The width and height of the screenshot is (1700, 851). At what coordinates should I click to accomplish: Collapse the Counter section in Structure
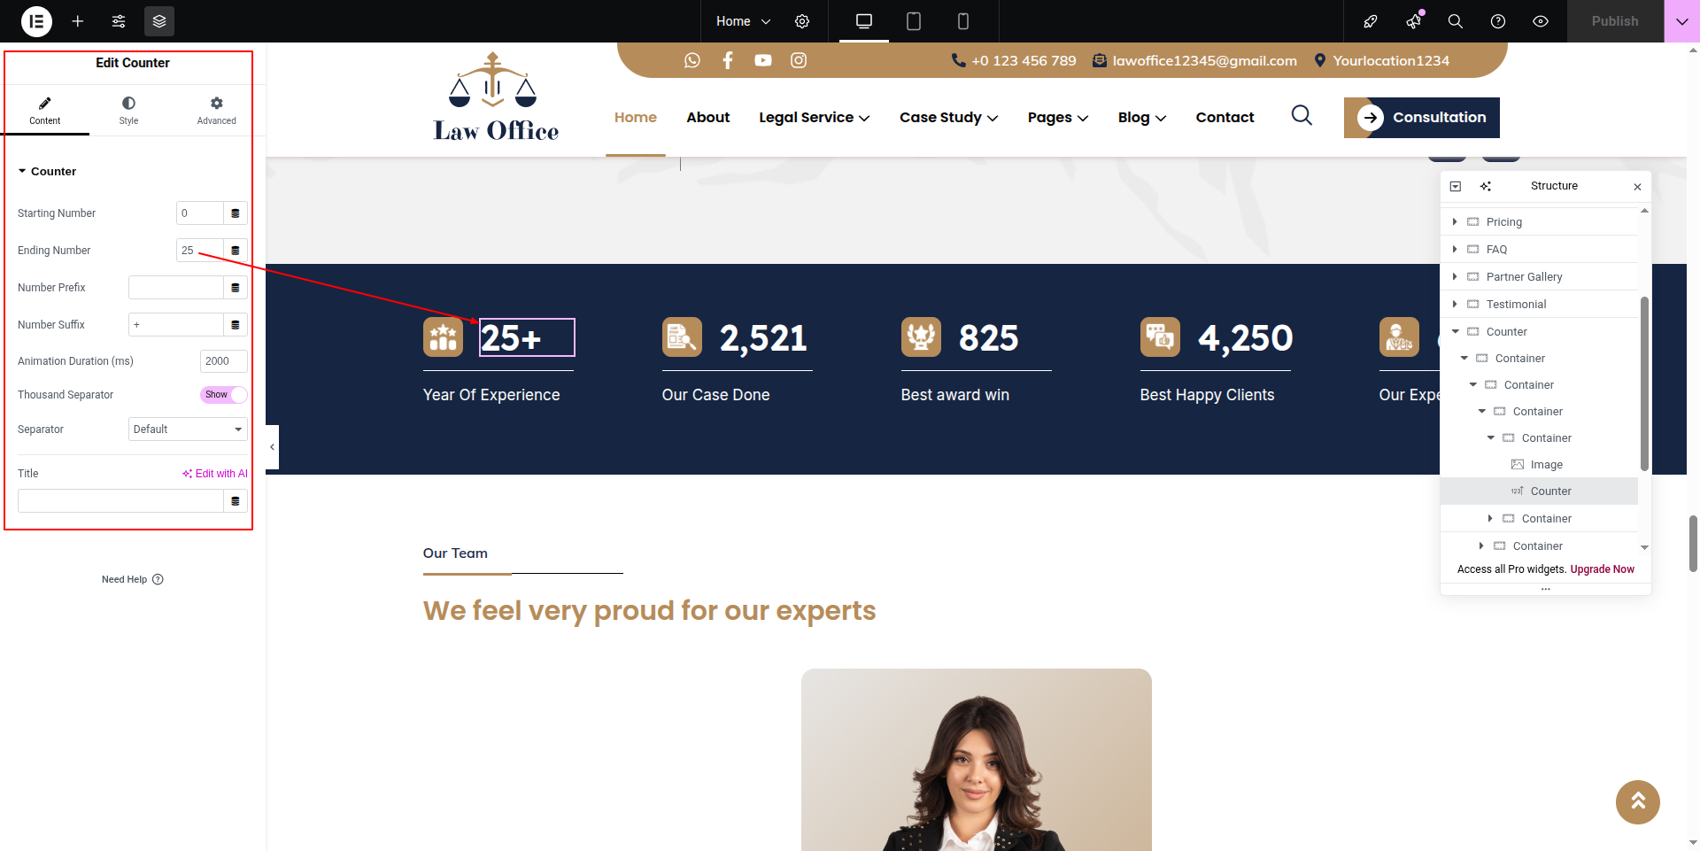1455,331
